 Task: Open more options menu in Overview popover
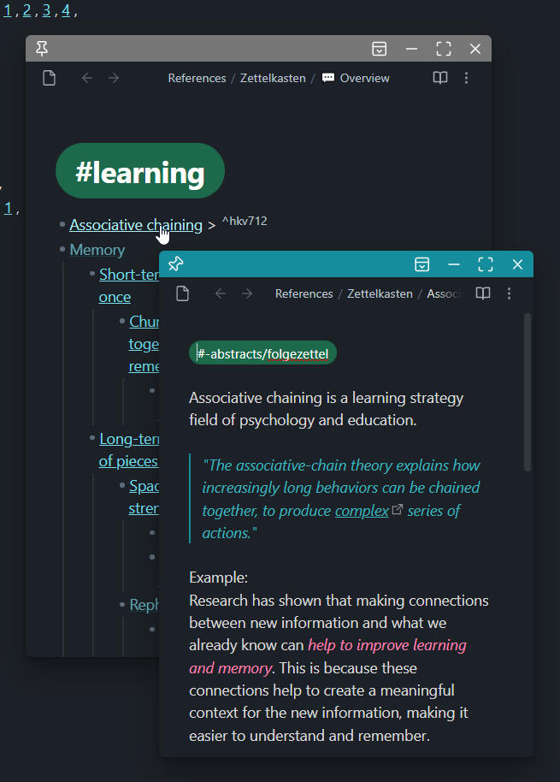point(466,78)
